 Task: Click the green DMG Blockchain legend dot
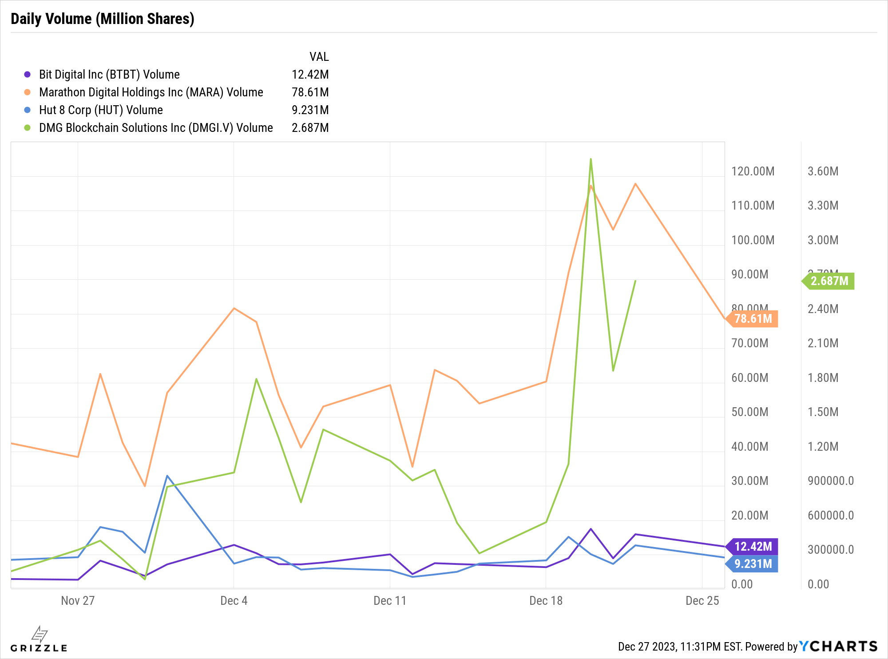click(x=28, y=128)
